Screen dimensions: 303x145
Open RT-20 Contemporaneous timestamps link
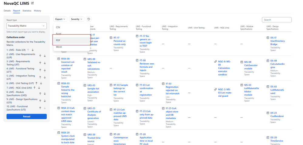coord(121,139)
